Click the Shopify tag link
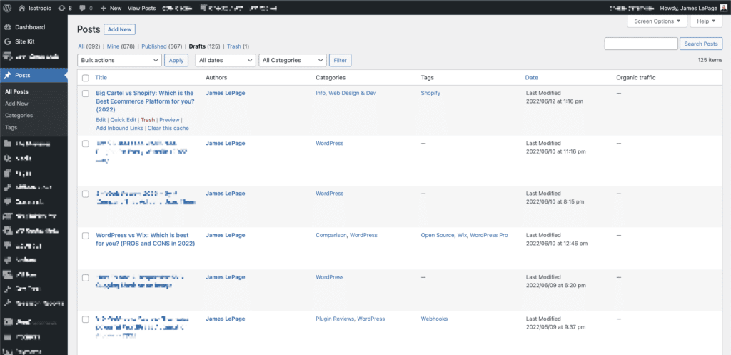The width and height of the screenshot is (731, 355). [x=430, y=94]
